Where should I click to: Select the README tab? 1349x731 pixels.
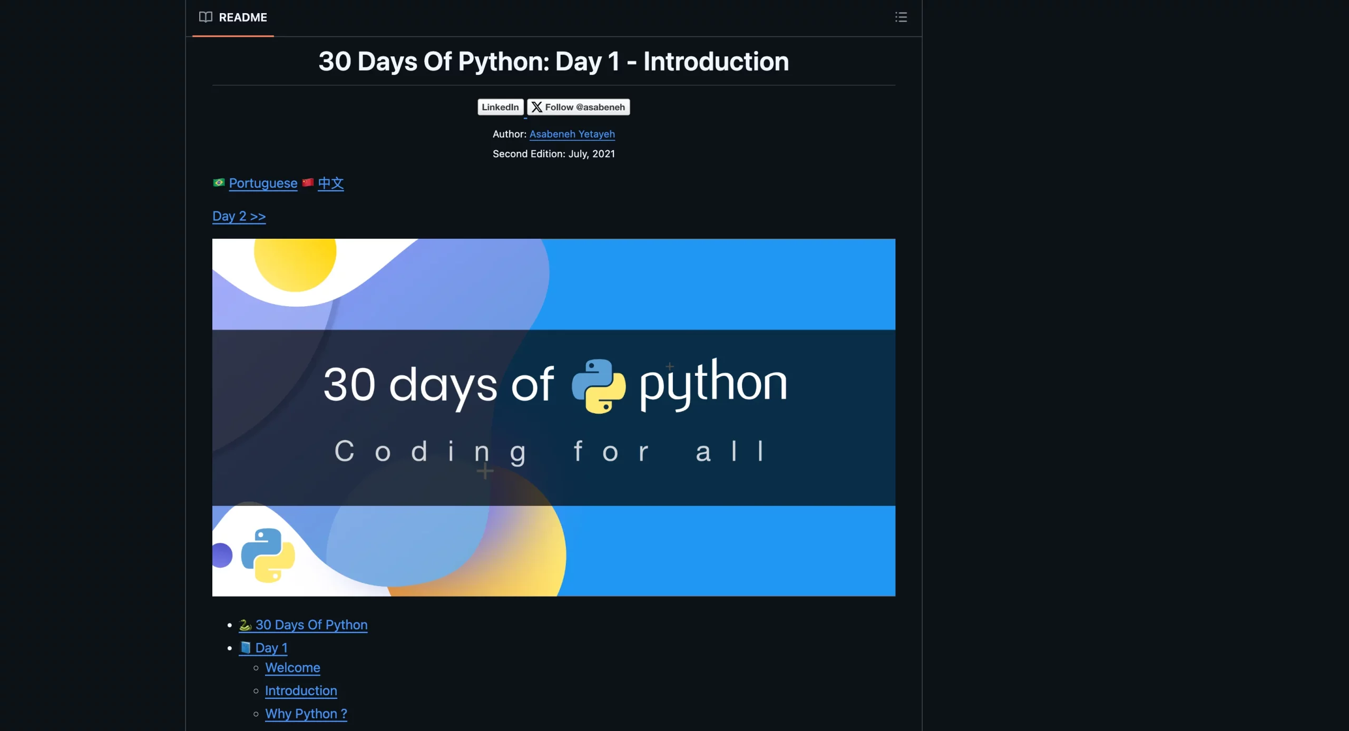(233, 17)
